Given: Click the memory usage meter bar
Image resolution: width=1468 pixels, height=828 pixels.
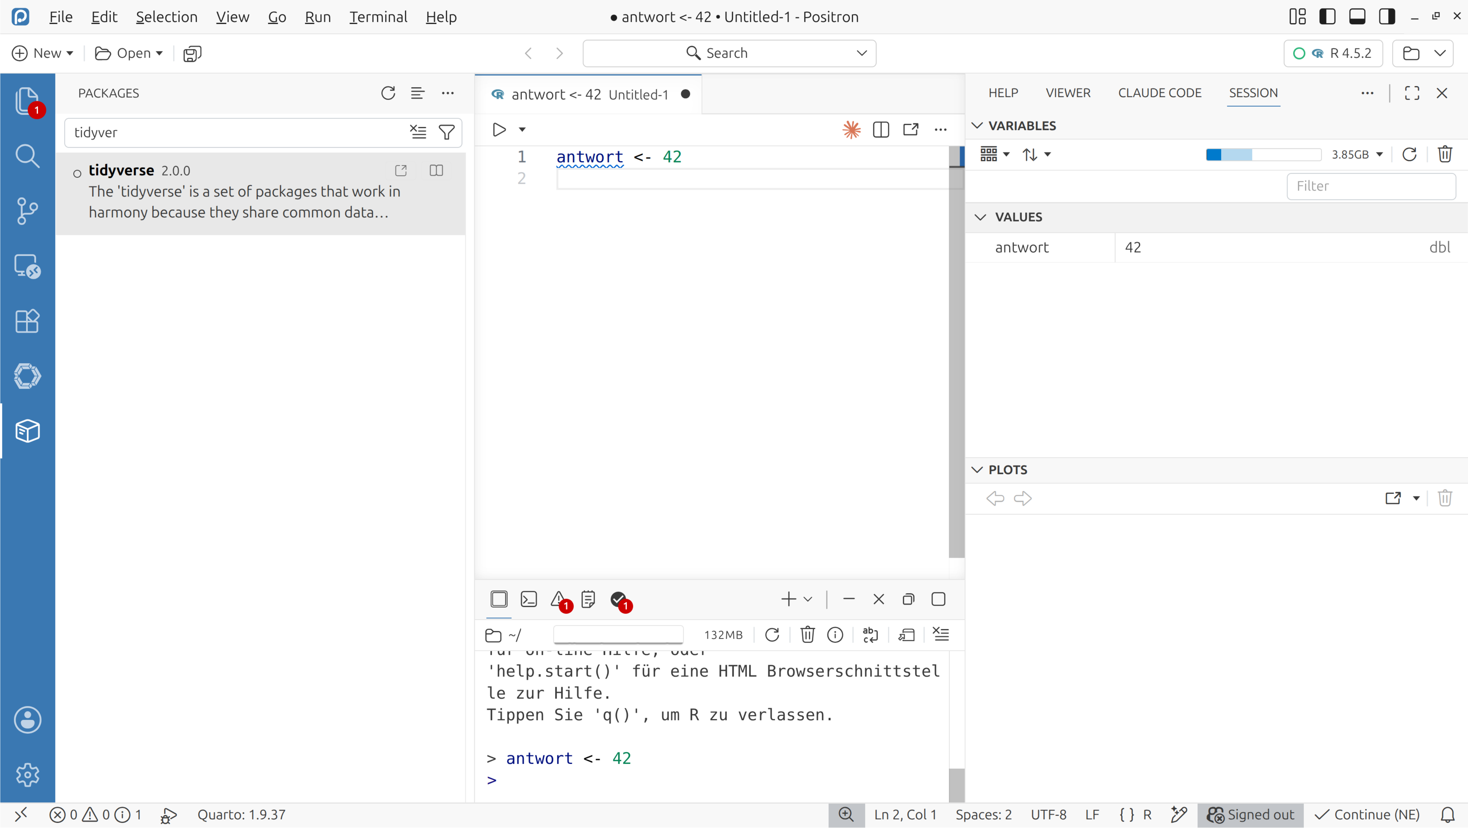Looking at the screenshot, I should click(1264, 154).
